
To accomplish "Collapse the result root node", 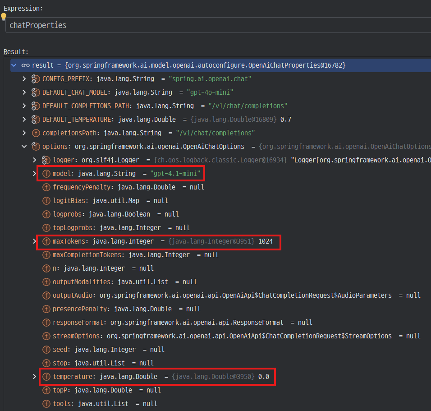I will tap(14, 65).
